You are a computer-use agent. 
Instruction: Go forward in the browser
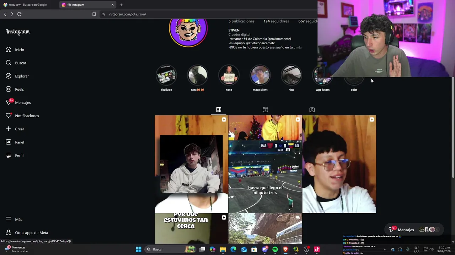click(12, 14)
